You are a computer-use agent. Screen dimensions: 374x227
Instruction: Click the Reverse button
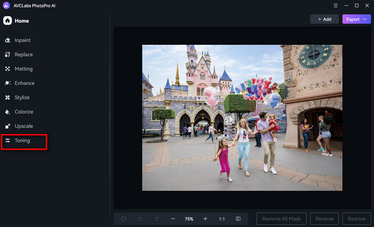tap(324, 219)
